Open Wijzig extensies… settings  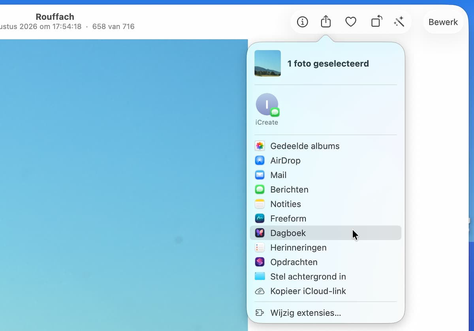(x=325, y=313)
